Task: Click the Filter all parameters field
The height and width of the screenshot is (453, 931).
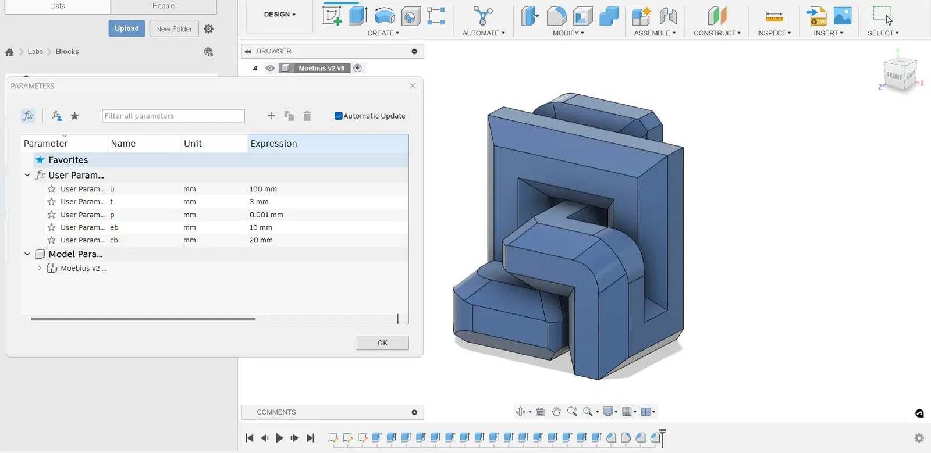Action: [x=173, y=116]
